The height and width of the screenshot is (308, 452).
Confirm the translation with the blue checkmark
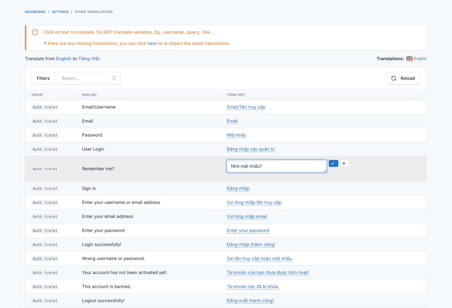point(333,163)
